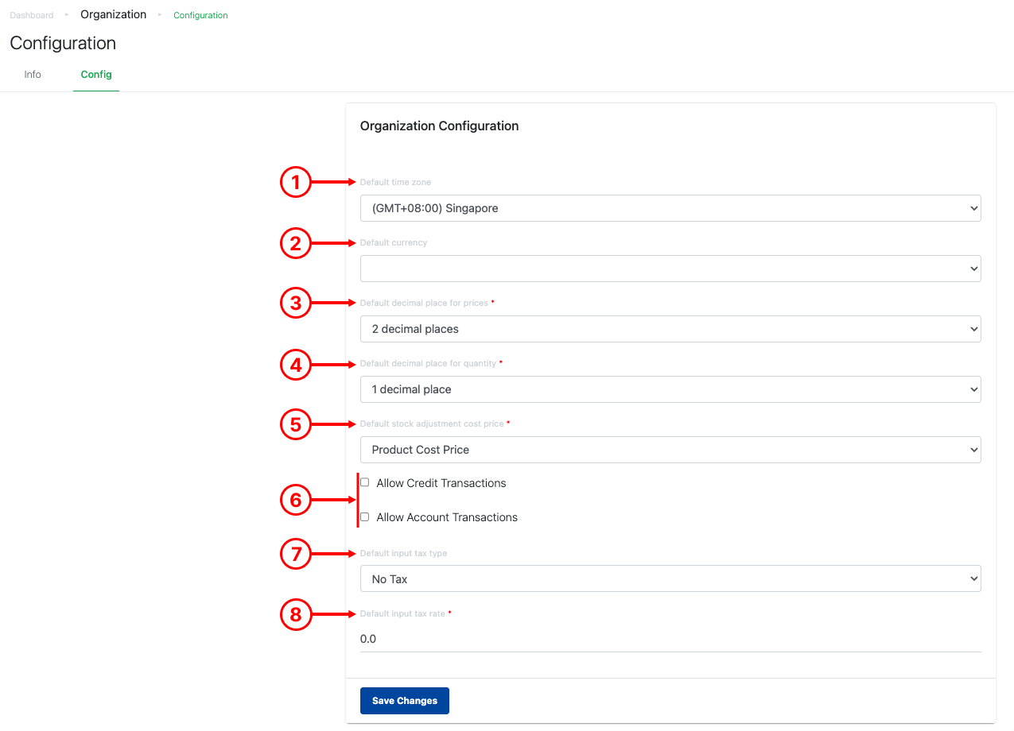Open the decimal place for quantity dropdown
This screenshot has width=1014, height=731.
[x=670, y=389]
